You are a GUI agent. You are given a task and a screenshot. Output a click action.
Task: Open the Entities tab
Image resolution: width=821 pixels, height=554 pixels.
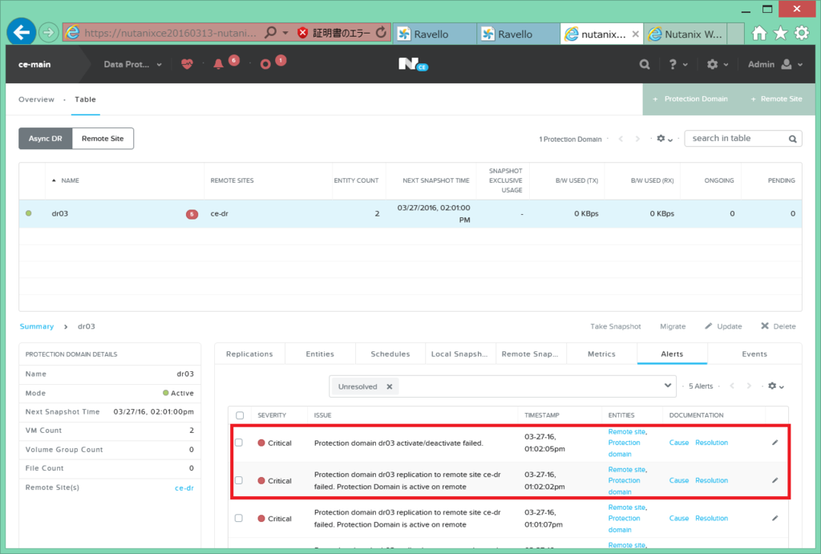tap(320, 354)
